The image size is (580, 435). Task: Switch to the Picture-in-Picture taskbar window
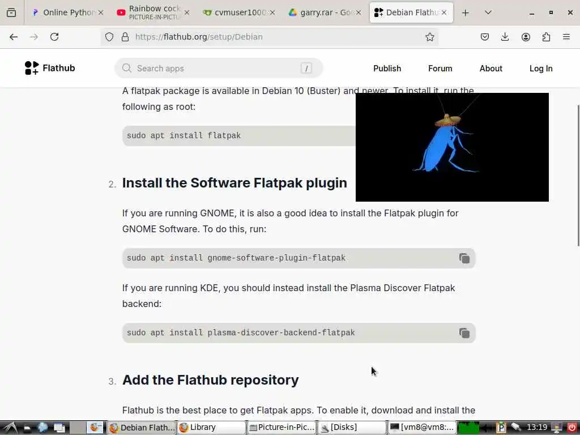pyautogui.click(x=281, y=428)
